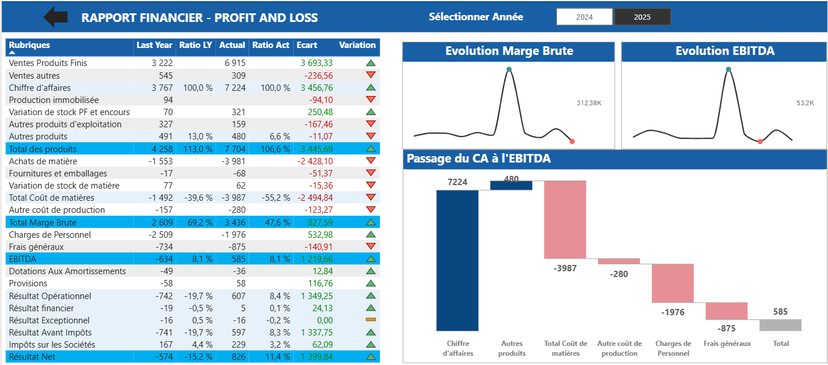Click red triangle in Frais généraux row
828x365 pixels.
pyautogui.click(x=371, y=246)
